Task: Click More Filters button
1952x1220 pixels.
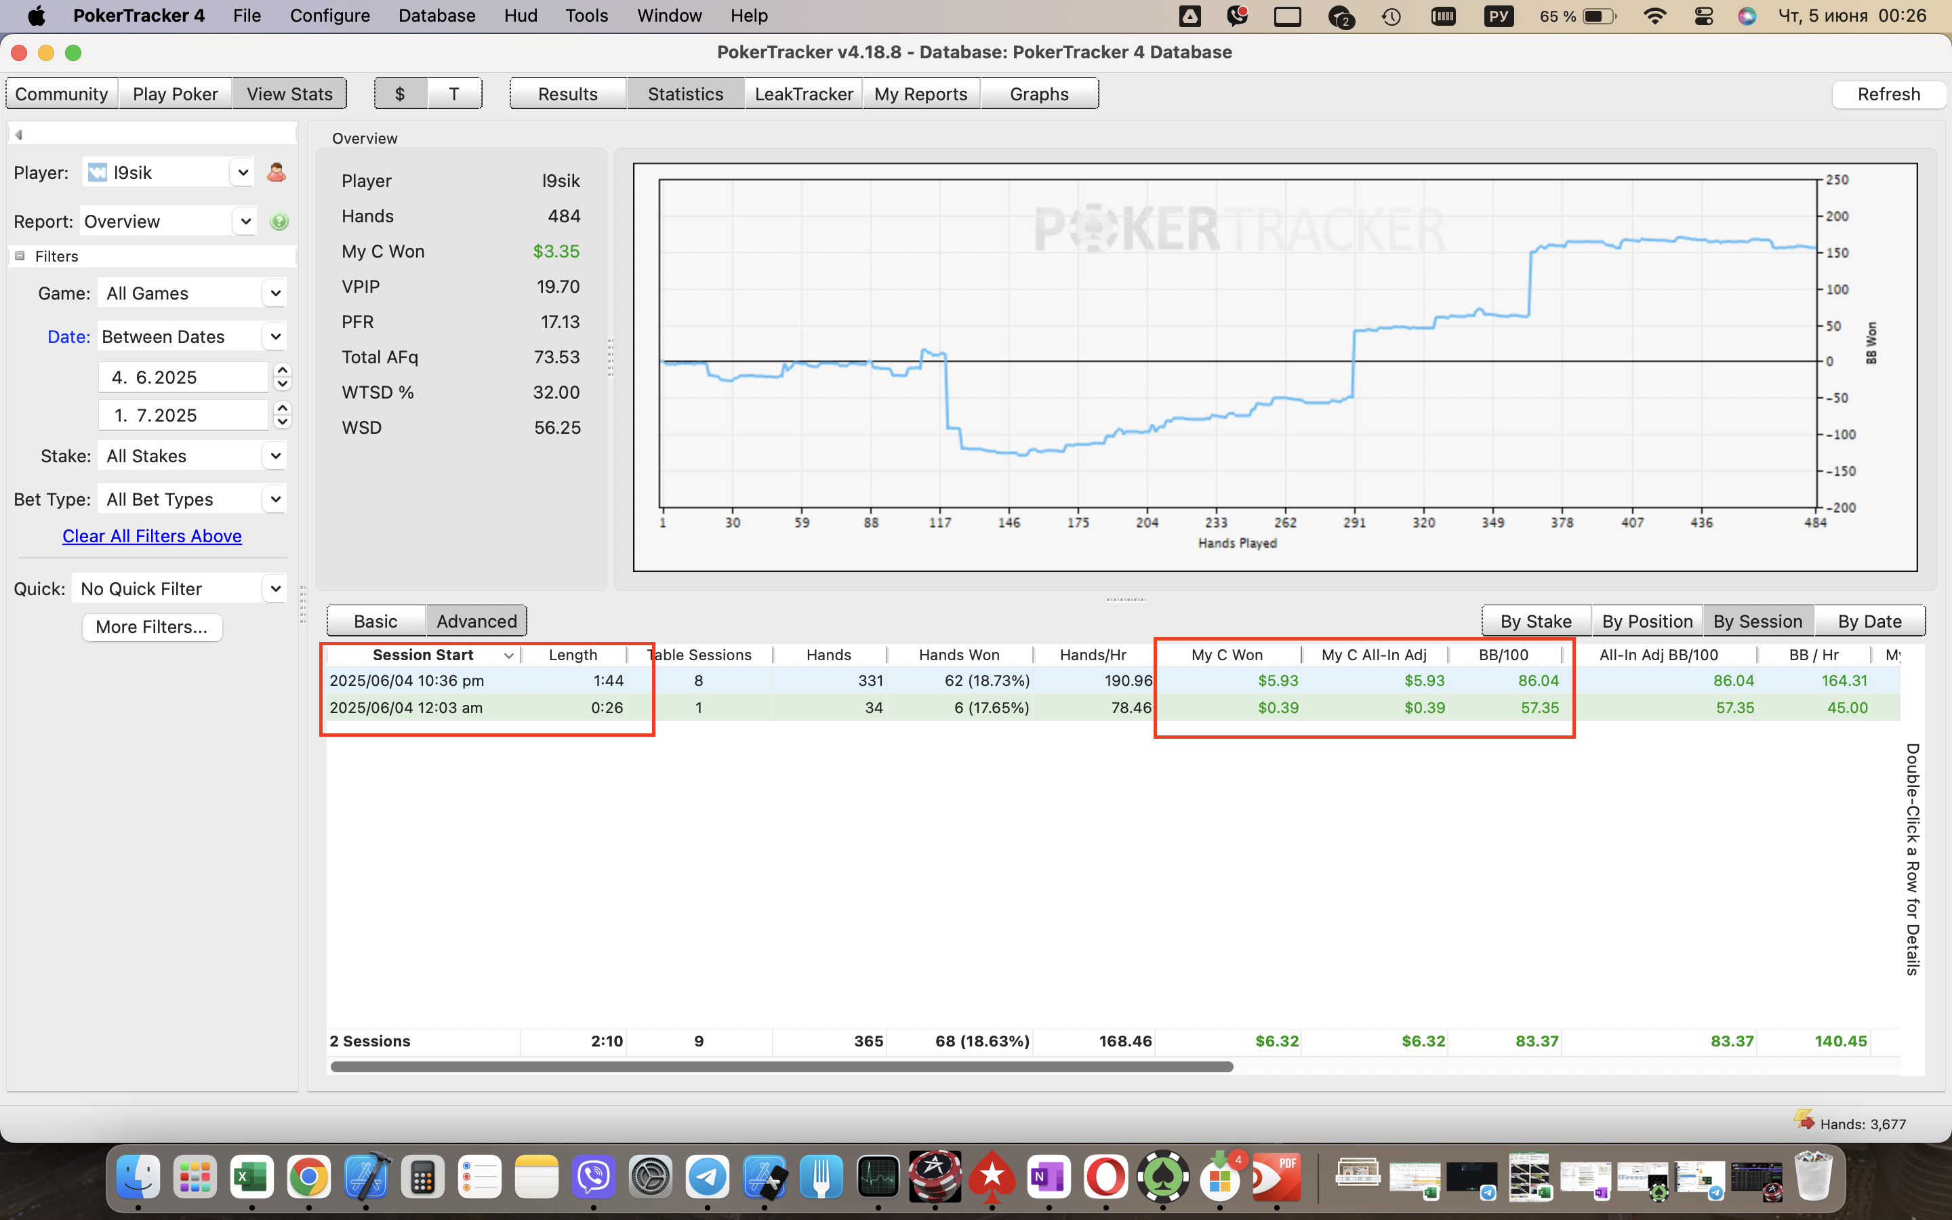Action: 152,627
